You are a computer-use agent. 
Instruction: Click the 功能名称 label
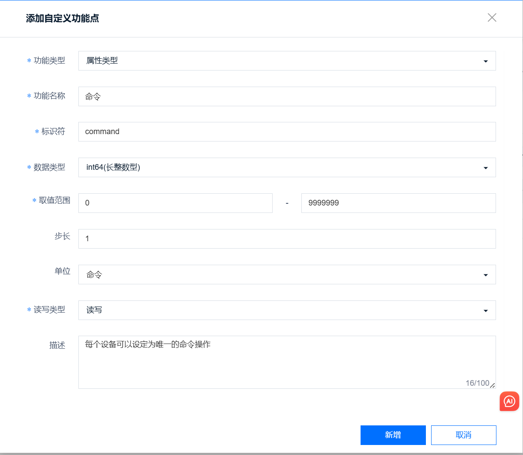tap(49, 96)
